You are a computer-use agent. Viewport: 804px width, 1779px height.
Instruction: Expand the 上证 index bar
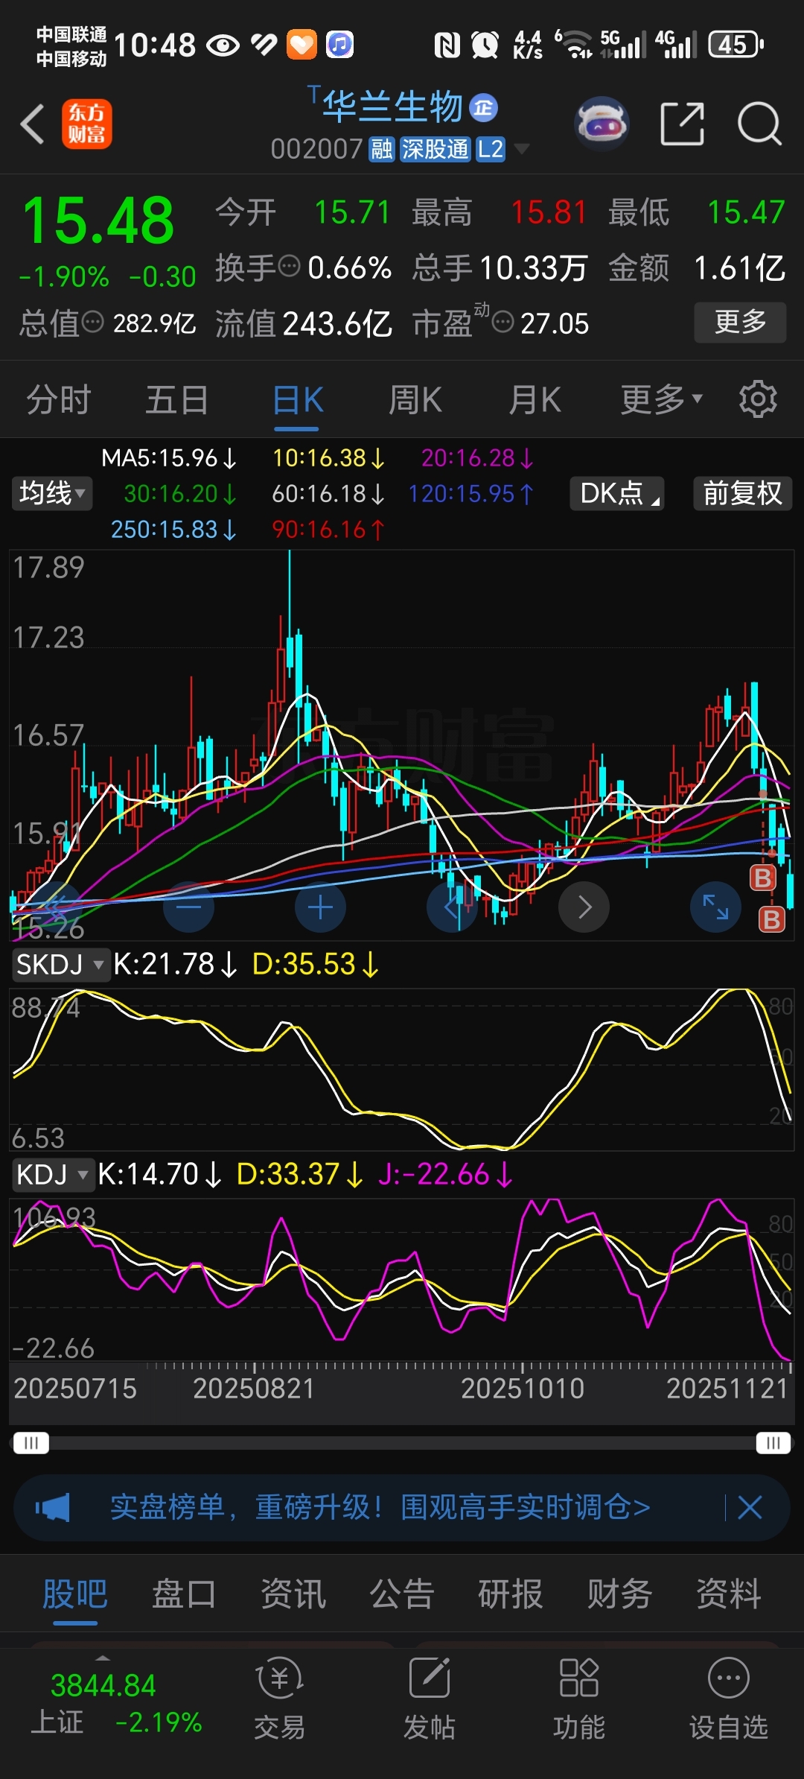point(103,1658)
